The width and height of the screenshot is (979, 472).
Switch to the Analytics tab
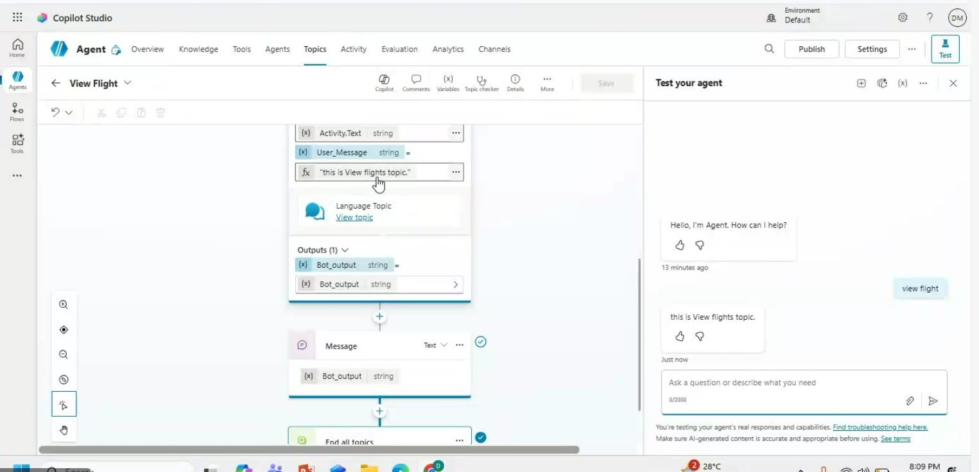(448, 49)
